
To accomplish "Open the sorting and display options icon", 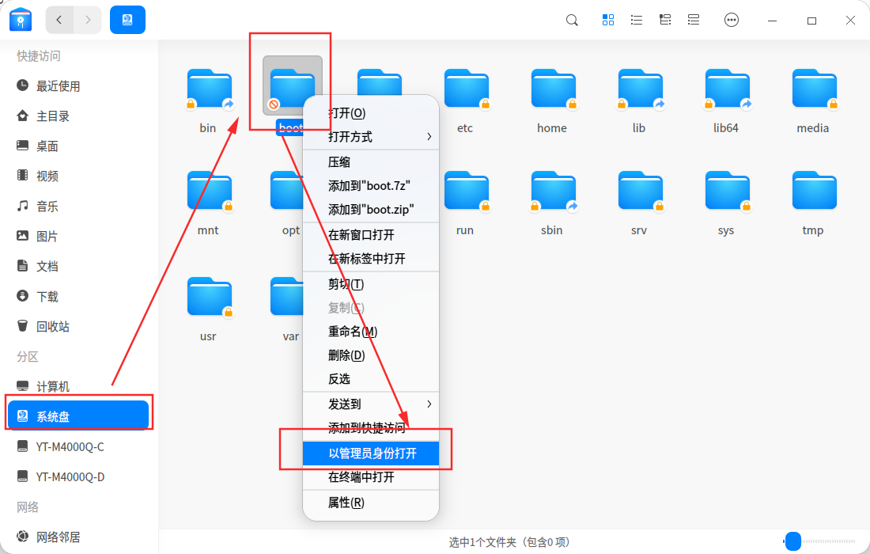I will [x=694, y=20].
